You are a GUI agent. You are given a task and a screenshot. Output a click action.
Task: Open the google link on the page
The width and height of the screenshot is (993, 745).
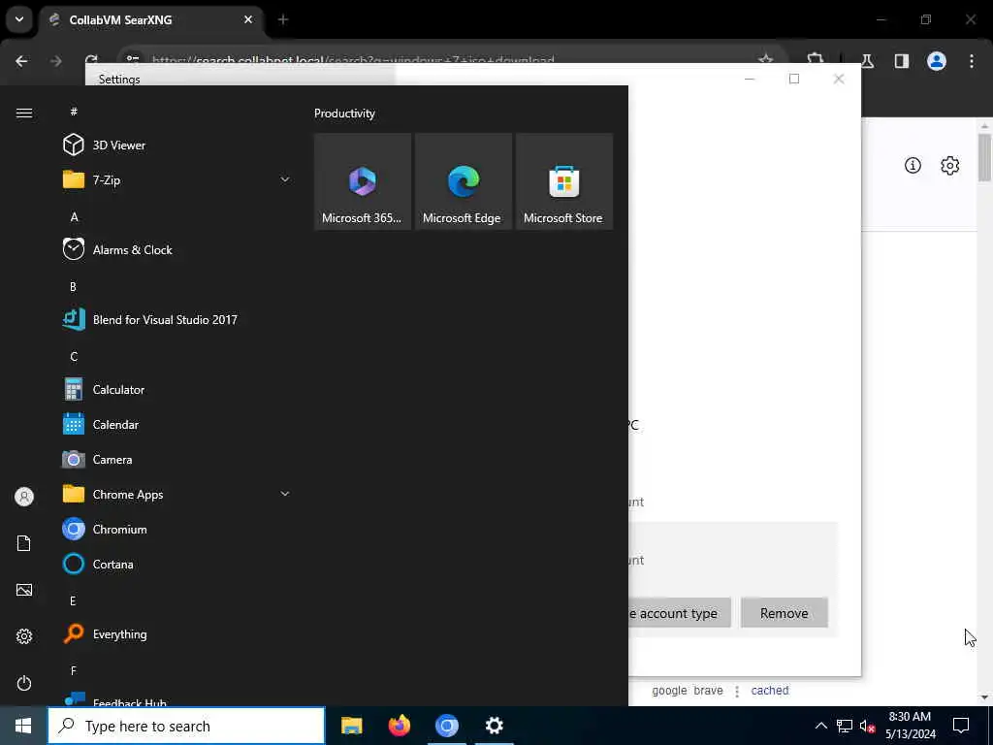tap(669, 691)
